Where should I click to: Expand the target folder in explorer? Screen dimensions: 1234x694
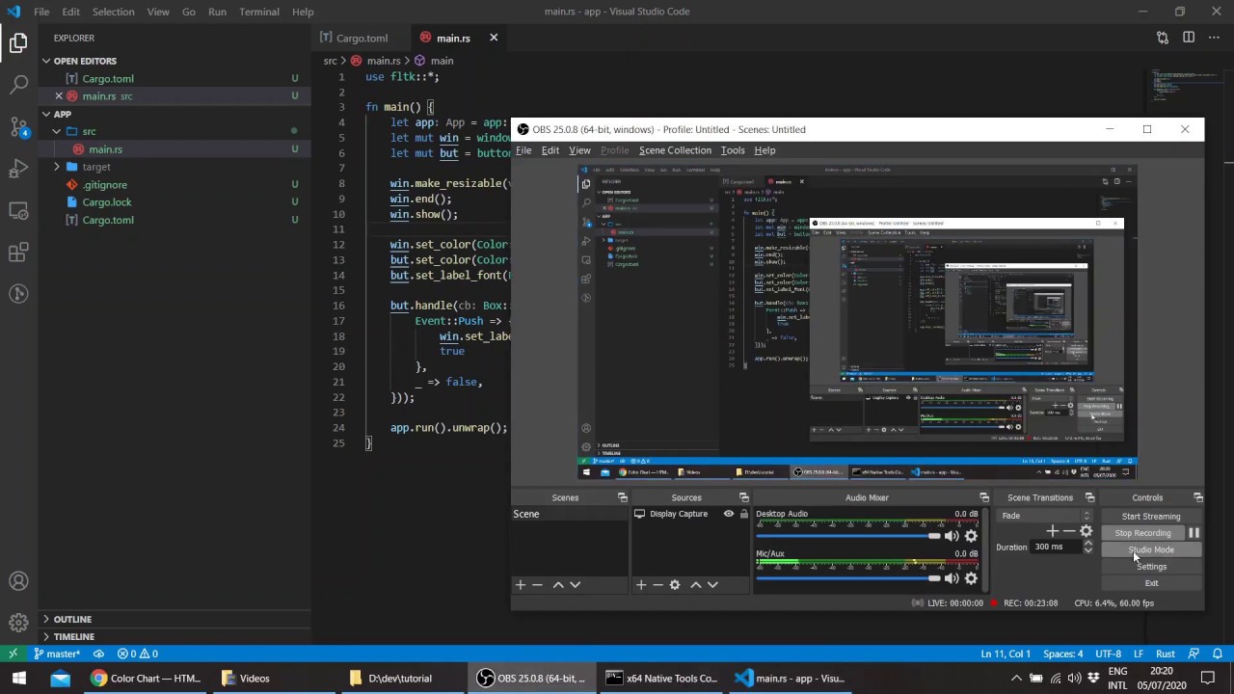pyautogui.click(x=57, y=167)
